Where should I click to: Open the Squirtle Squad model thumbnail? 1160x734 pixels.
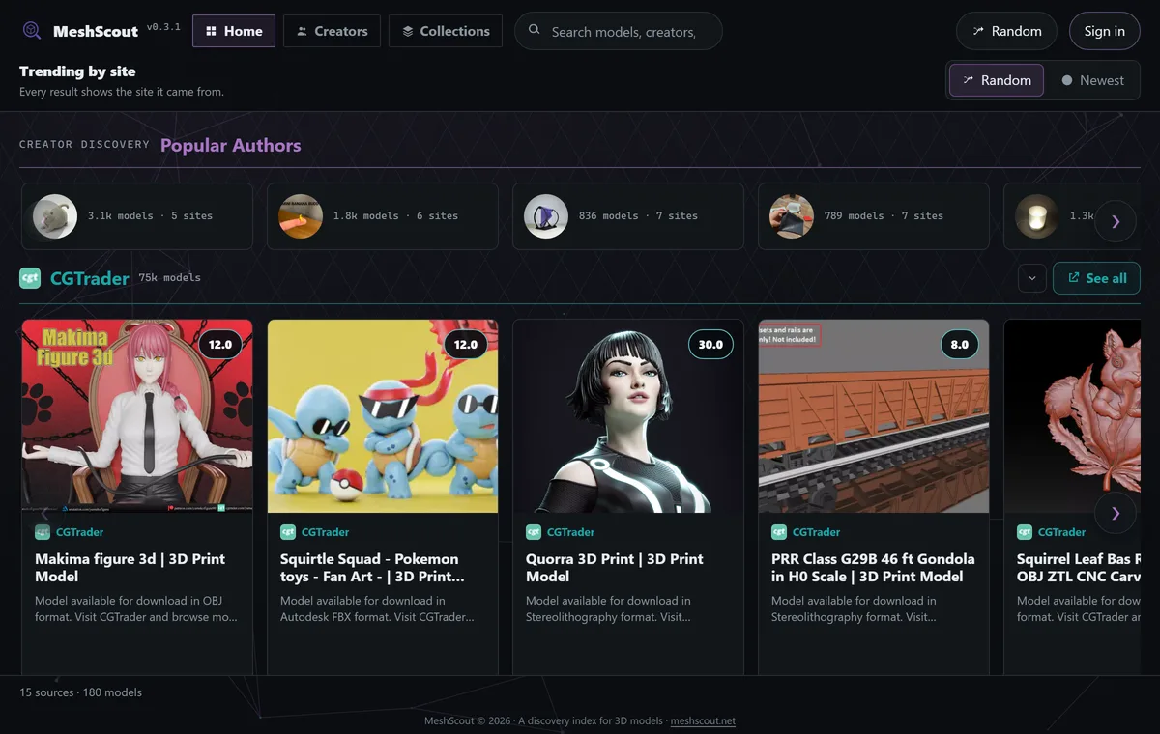point(383,416)
